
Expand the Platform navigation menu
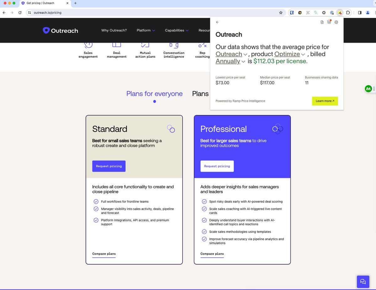[146, 30]
